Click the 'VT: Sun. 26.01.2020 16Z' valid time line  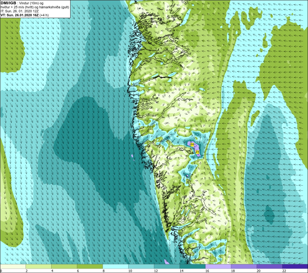click(25, 15)
